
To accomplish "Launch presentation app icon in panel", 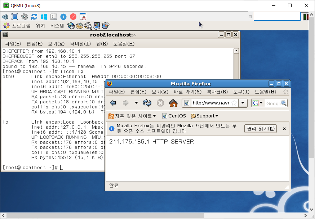I will tap(97, 26).
